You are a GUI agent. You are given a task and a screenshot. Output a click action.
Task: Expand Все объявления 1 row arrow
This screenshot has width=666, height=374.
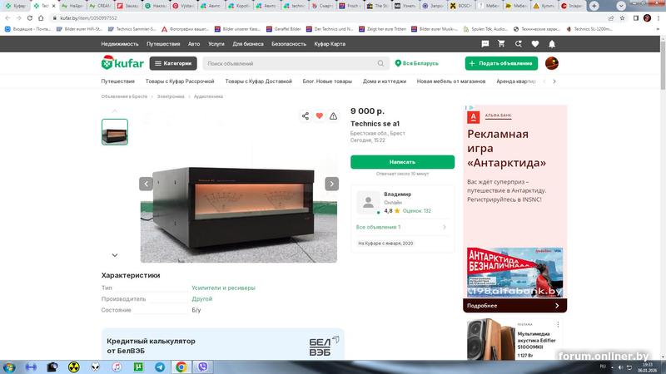(x=445, y=227)
